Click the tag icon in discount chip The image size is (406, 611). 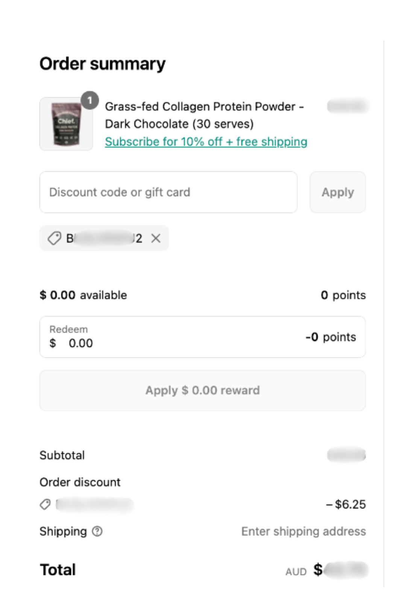[55, 238]
